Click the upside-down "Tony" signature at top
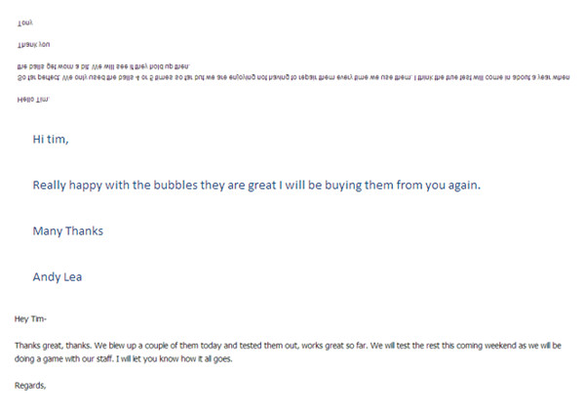The image size is (585, 415). tap(24, 21)
